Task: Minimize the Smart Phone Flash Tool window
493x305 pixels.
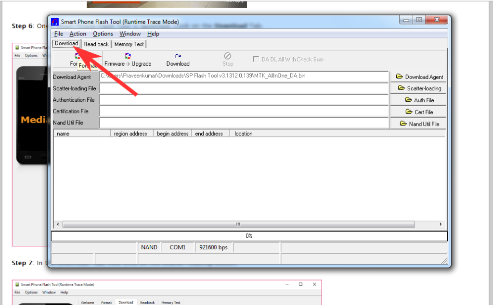Action: tap(406, 20)
